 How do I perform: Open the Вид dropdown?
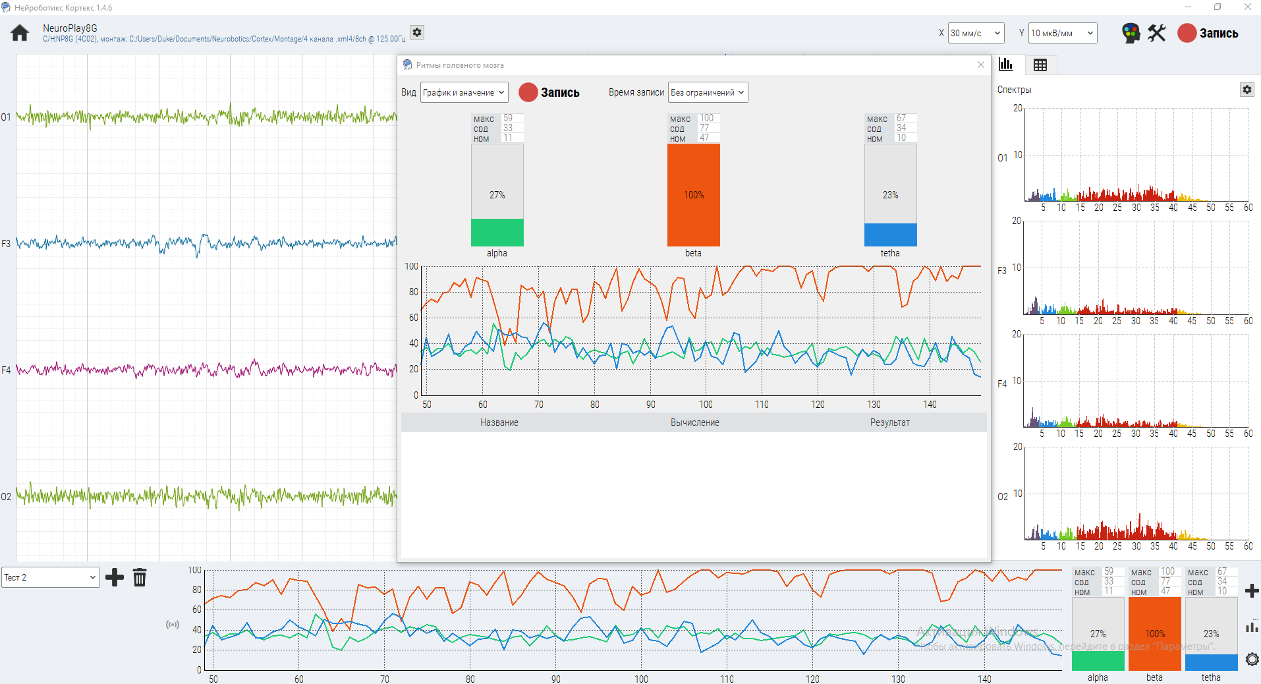[x=464, y=92]
